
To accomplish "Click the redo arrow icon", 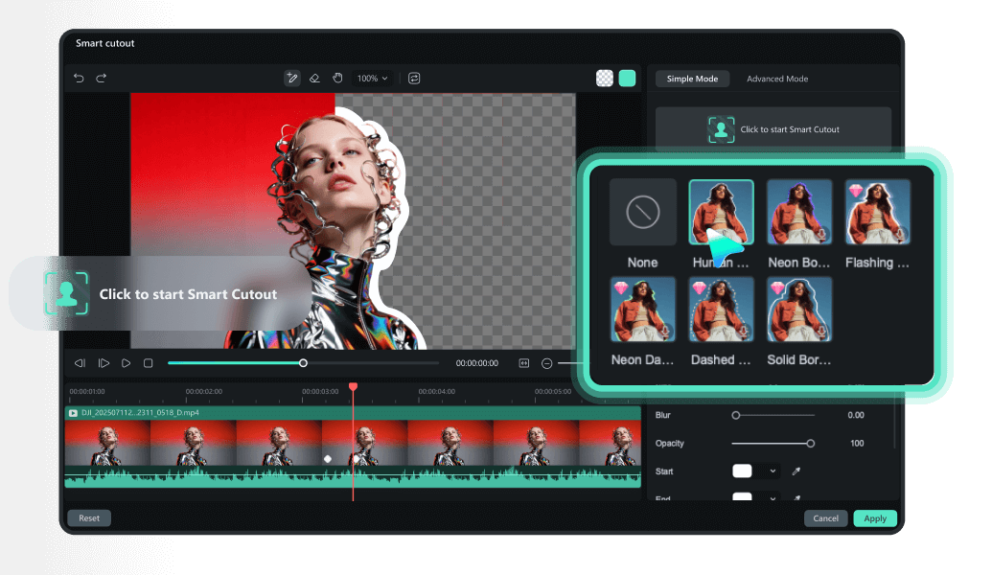I will pos(102,79).
